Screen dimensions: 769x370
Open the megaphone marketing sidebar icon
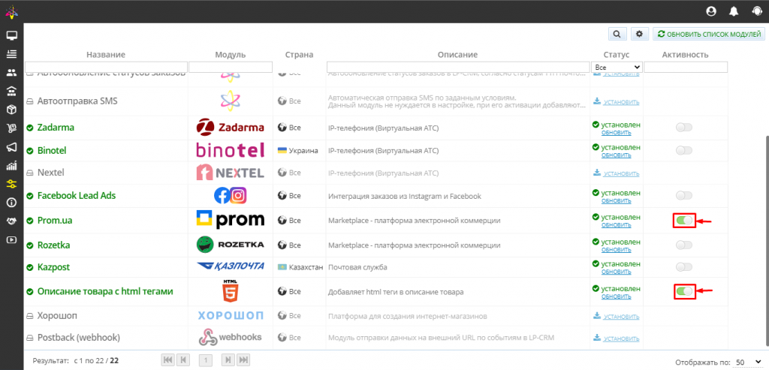(11, 147)
